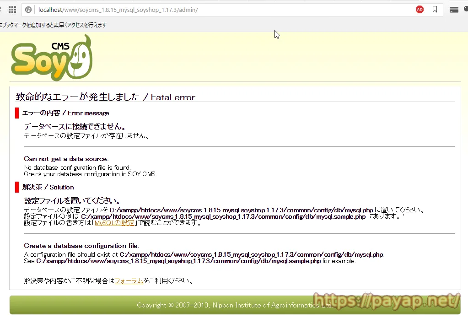This screenshot has width=468, height=318.
Task: Open the apps grid icon in toolbar
Action: [12, 10]
